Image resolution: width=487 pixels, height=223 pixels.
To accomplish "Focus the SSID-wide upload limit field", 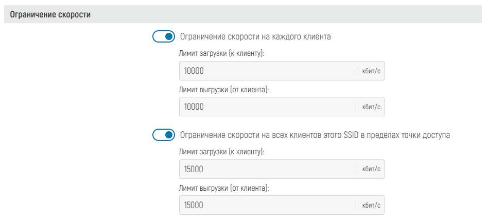I will (268, 205).
